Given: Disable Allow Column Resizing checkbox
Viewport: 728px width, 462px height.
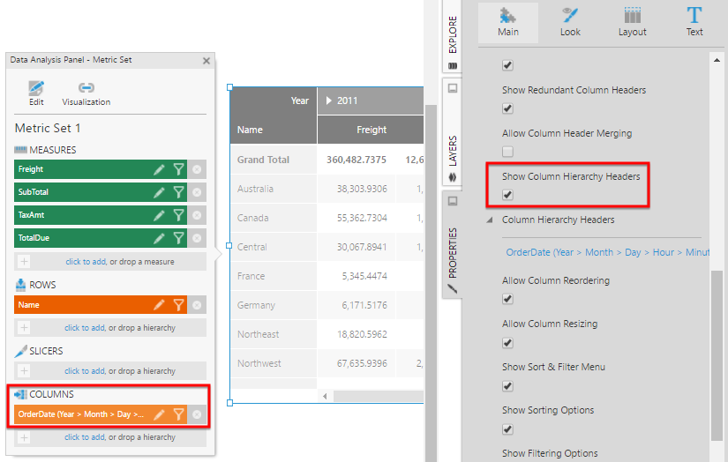Looking at the screenshot, I should 507,342.
